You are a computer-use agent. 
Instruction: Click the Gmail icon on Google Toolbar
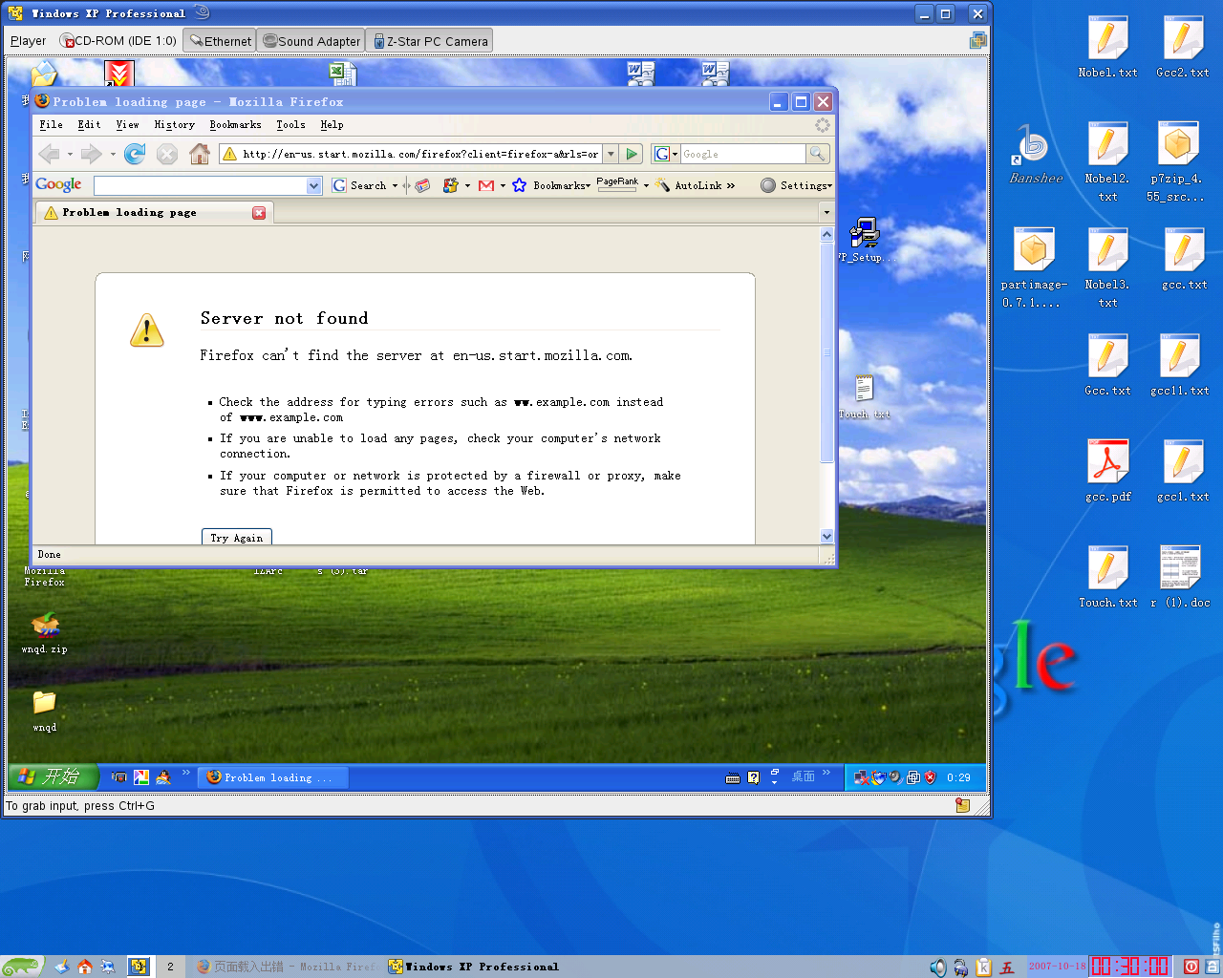[486, 185]
